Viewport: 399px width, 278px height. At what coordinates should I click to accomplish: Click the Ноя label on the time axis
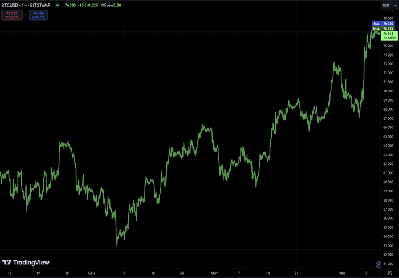[x=341, y=273]
